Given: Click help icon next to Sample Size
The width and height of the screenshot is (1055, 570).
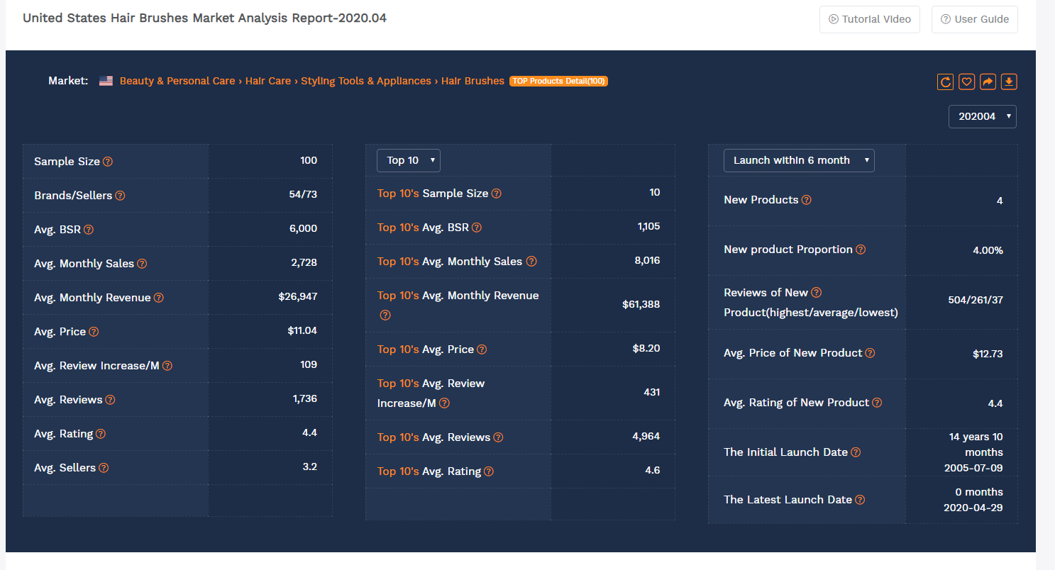Looking at the screenshot, I should pos(108,162).
